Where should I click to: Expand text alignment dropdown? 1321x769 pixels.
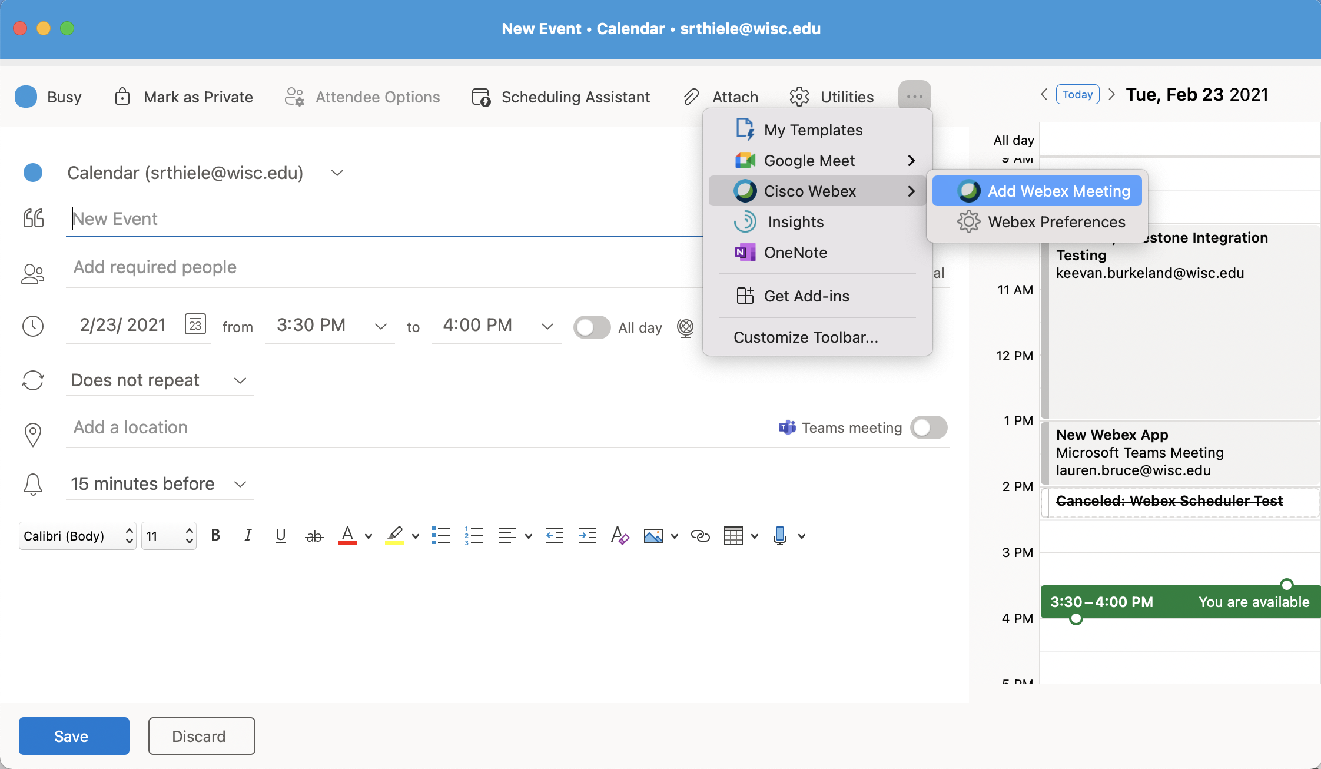point(529,536)
